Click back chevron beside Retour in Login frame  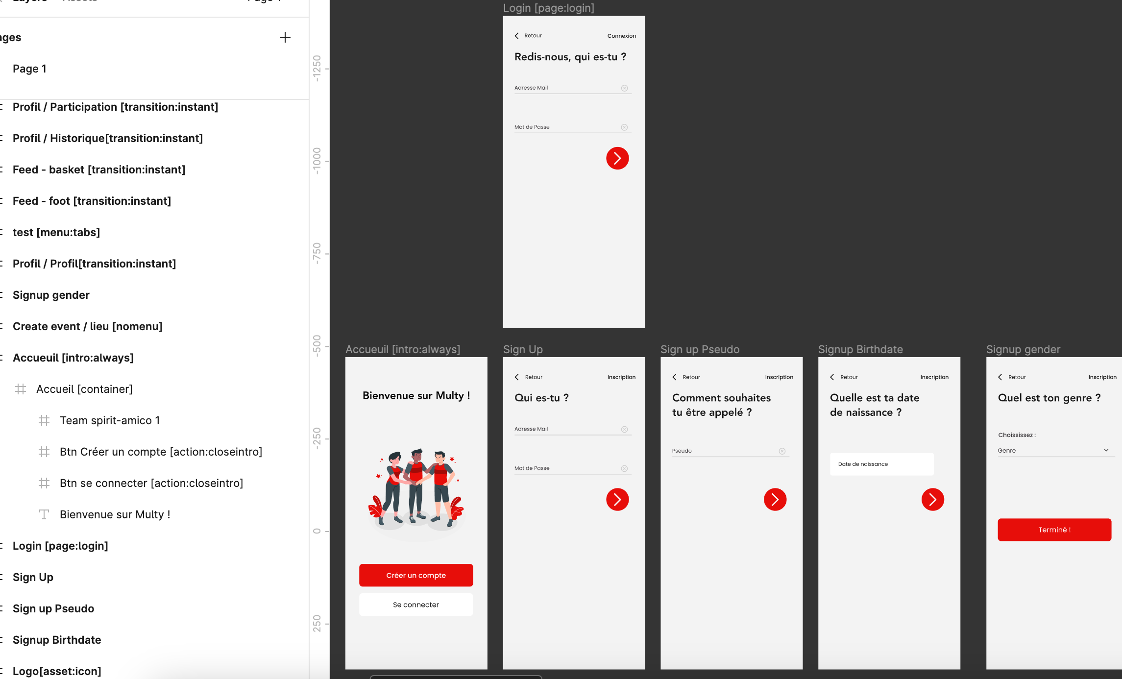pyautogui.click(x=517, y=36)
